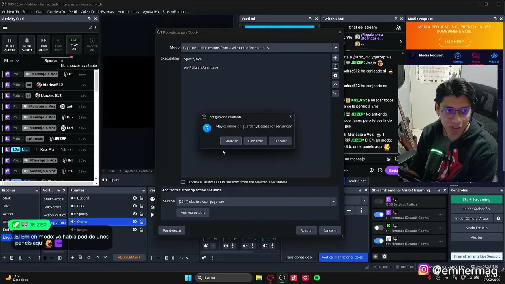Delete scene with trash icon in Escenas
Screen dimensions: 505x284
point(12,258)
